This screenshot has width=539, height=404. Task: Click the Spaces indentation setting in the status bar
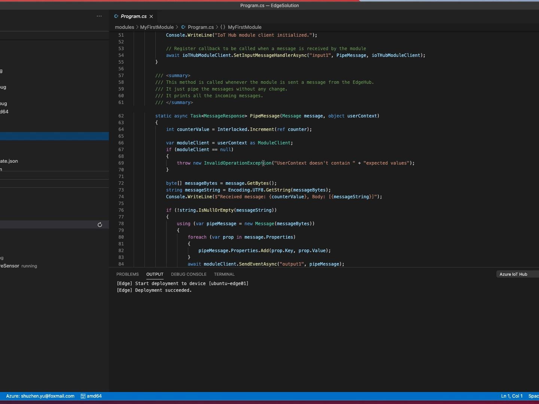[533, 396]
